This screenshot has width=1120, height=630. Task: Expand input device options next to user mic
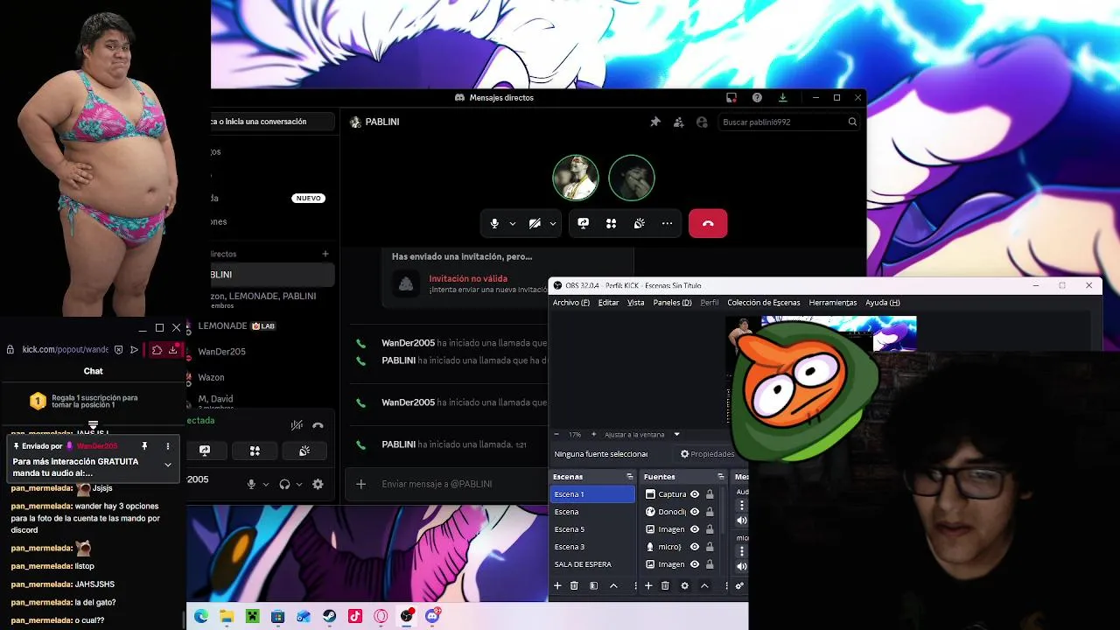[x=265, y=484]
